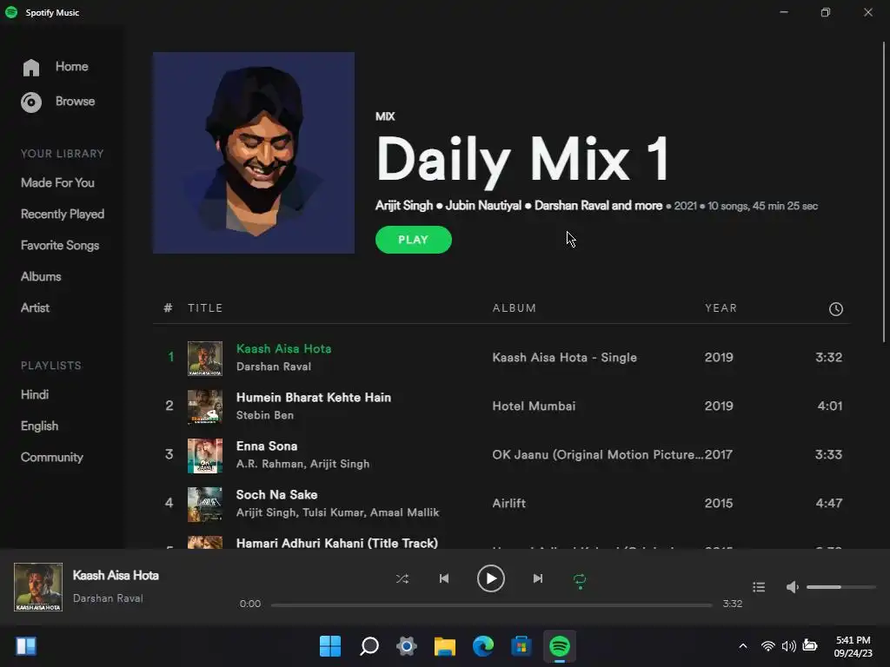The width and height of the screenshot is (890, 667).
Task: Click Kaash Aisa Hota title in player bar
Action: [116, 575]
